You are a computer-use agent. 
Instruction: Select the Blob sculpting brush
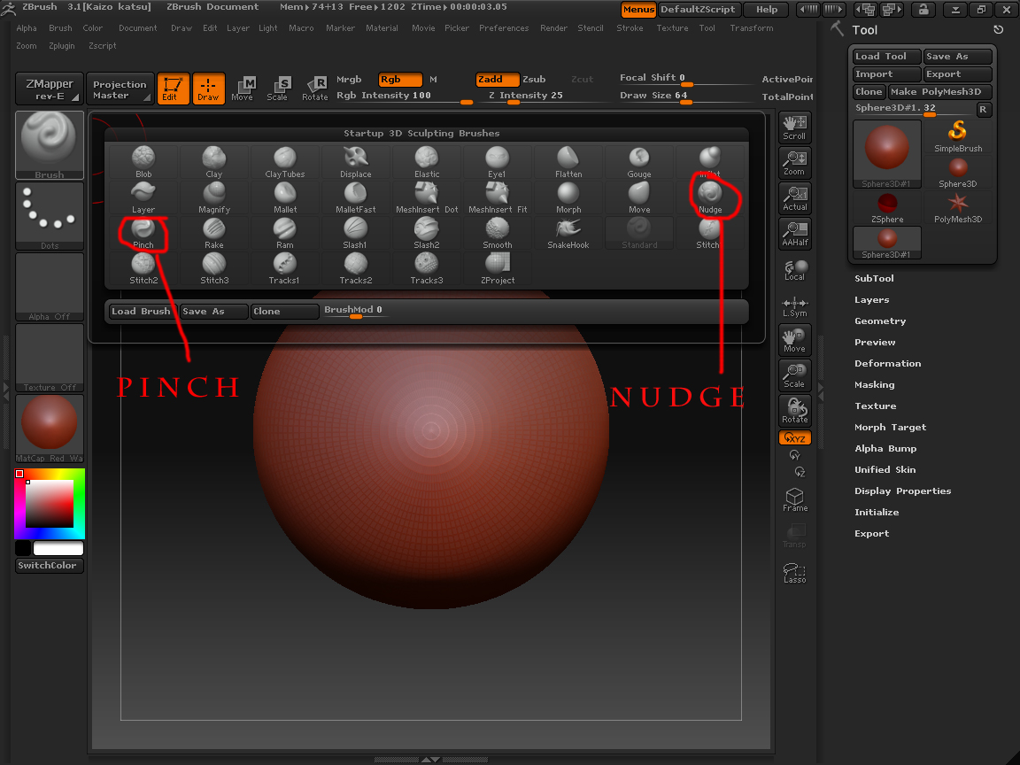click(143, 162)
